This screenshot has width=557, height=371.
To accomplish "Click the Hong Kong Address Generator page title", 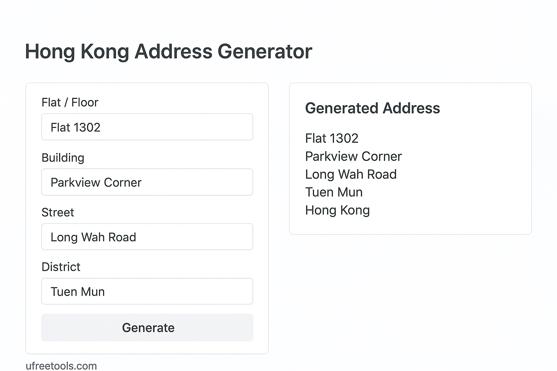I will coord(169,51).
